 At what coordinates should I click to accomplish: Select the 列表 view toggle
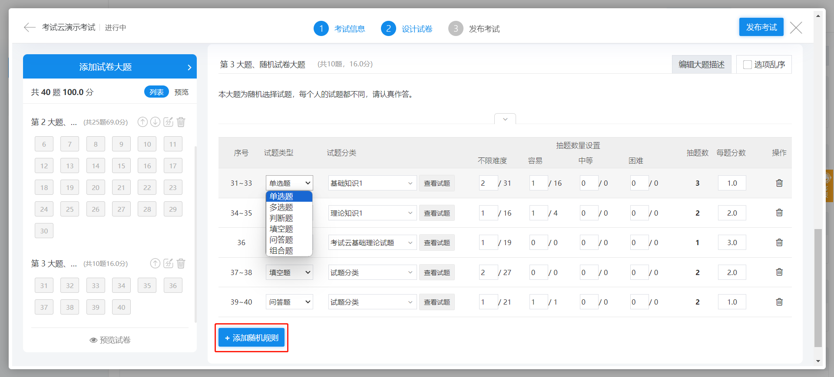[156, 92]
